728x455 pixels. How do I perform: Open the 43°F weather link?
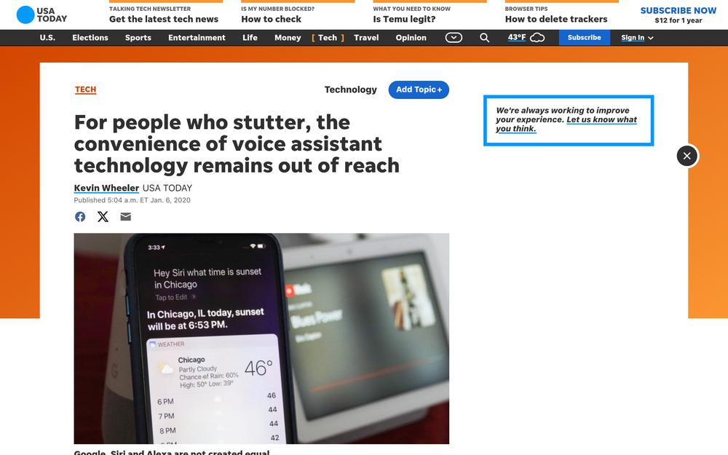pyautogui.click(x=517, y=37)
